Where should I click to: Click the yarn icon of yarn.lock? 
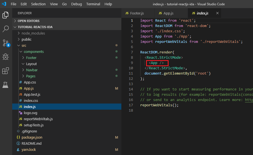(x=18, y=150)
